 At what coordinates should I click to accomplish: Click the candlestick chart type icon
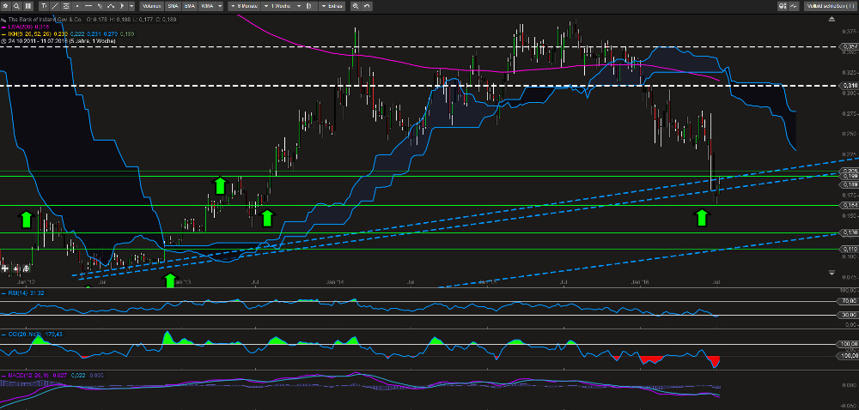click(309, 6)
